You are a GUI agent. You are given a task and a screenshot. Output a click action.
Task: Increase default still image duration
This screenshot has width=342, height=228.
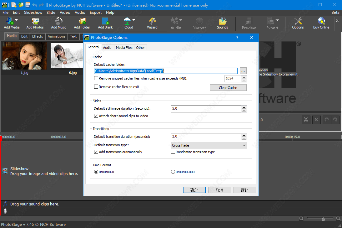tap(244, 107)
